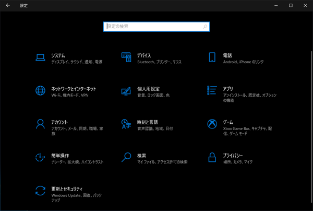Click the 場所、カメラ、マイク description
Viewport: 313px width, 211px height.
238,162
